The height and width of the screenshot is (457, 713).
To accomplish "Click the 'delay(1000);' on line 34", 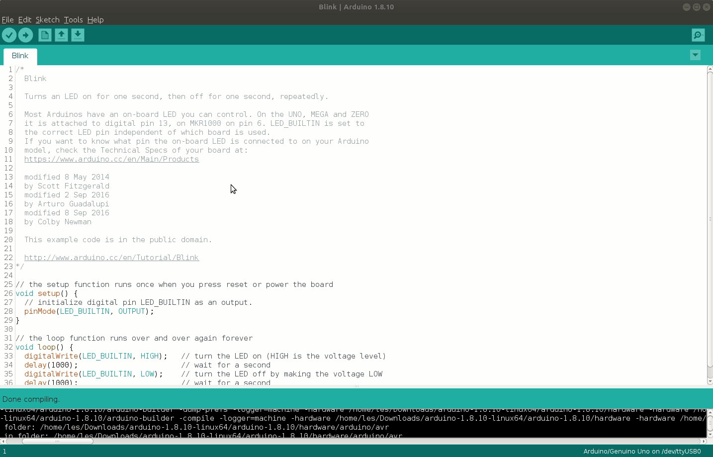I will (51, 365).
